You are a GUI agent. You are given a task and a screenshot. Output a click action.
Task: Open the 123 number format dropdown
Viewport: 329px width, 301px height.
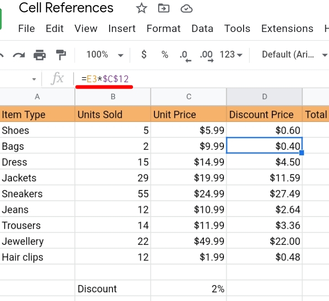231,55
